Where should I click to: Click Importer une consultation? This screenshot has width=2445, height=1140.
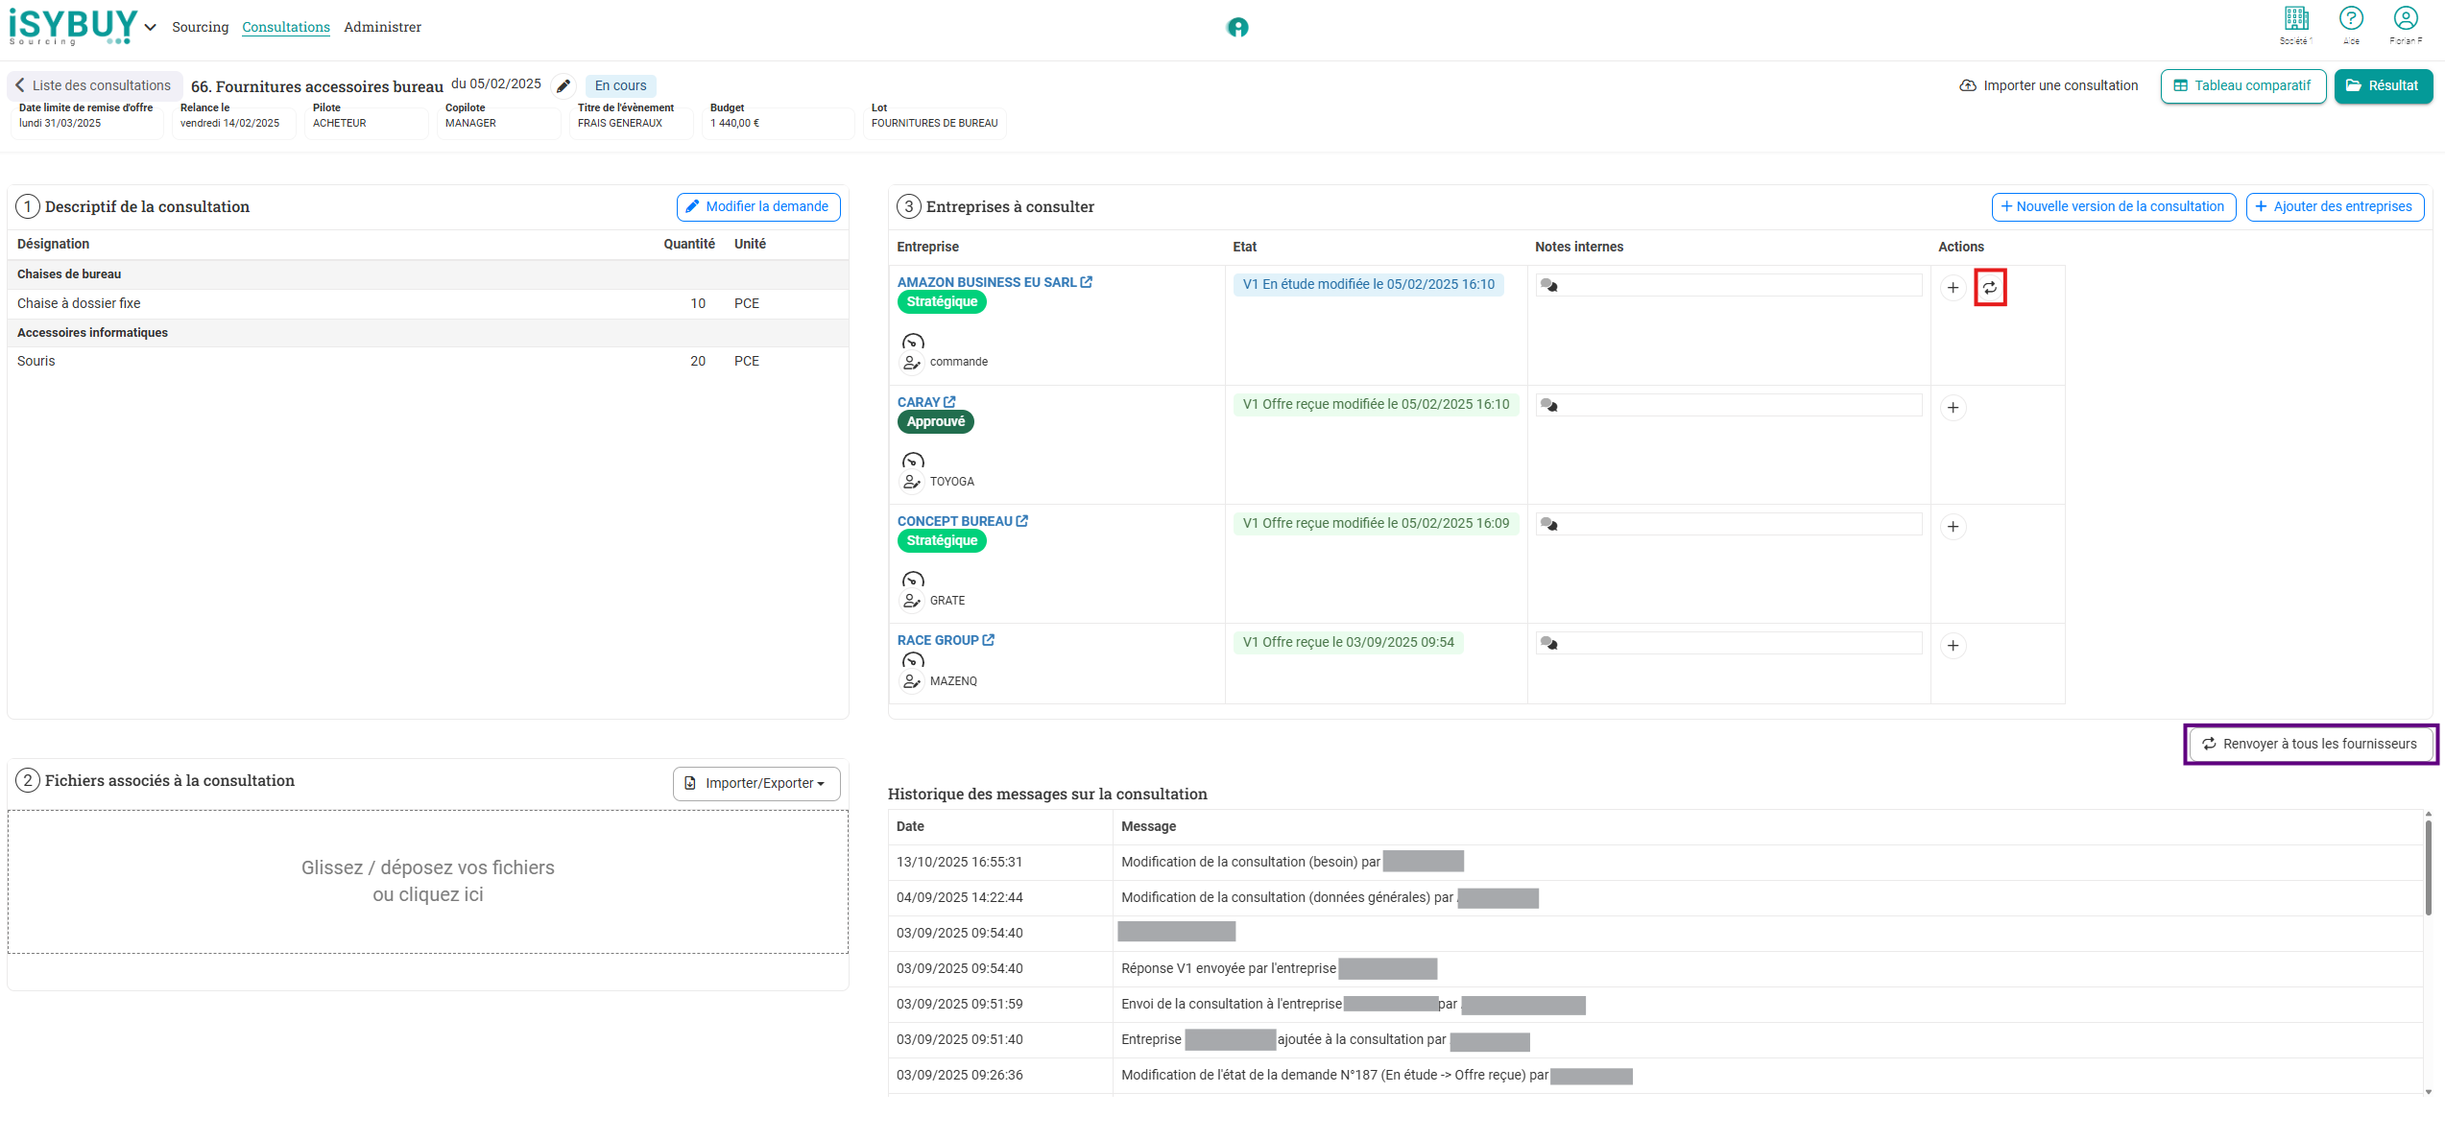coord(2049,85)
